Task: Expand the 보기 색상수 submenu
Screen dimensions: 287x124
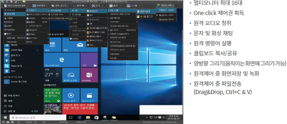Action: coord(37,38)
